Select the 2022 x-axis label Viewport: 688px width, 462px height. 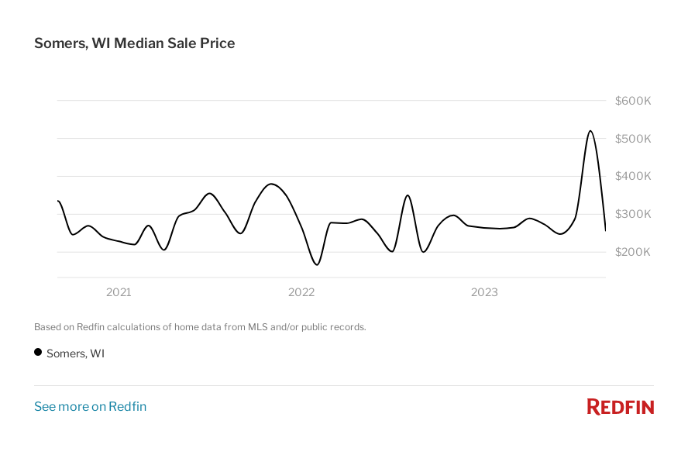pyautogui.click(x=301, y=292)
